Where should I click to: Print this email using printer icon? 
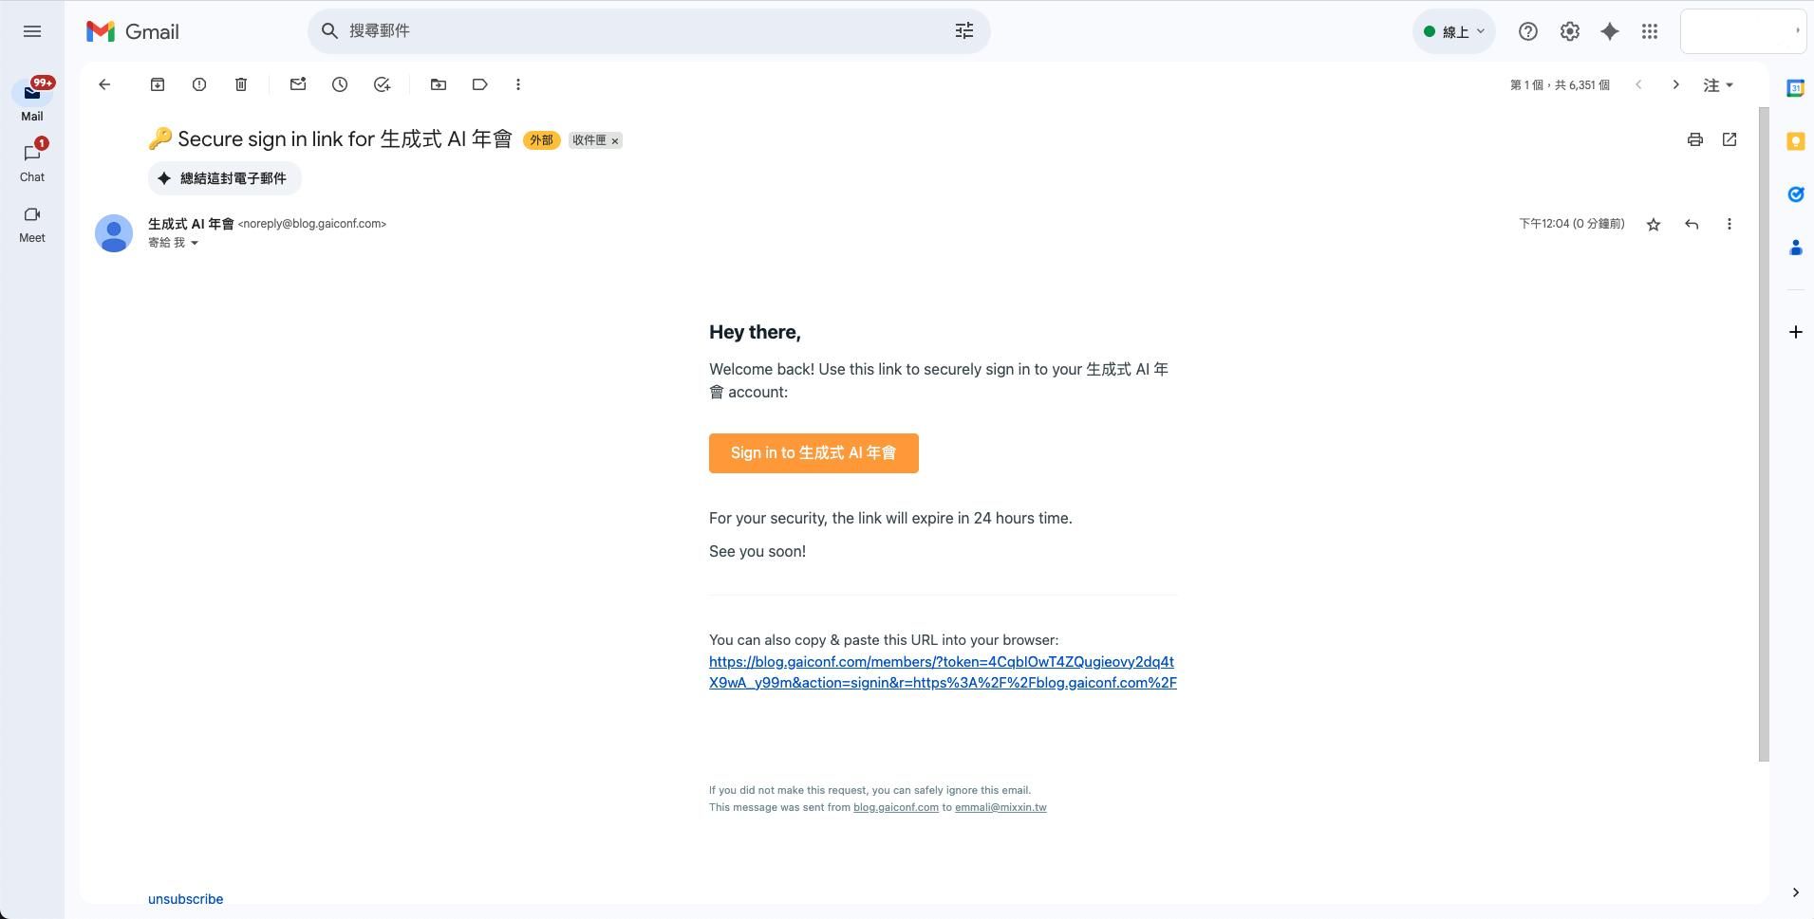[x=1694, y=139]
